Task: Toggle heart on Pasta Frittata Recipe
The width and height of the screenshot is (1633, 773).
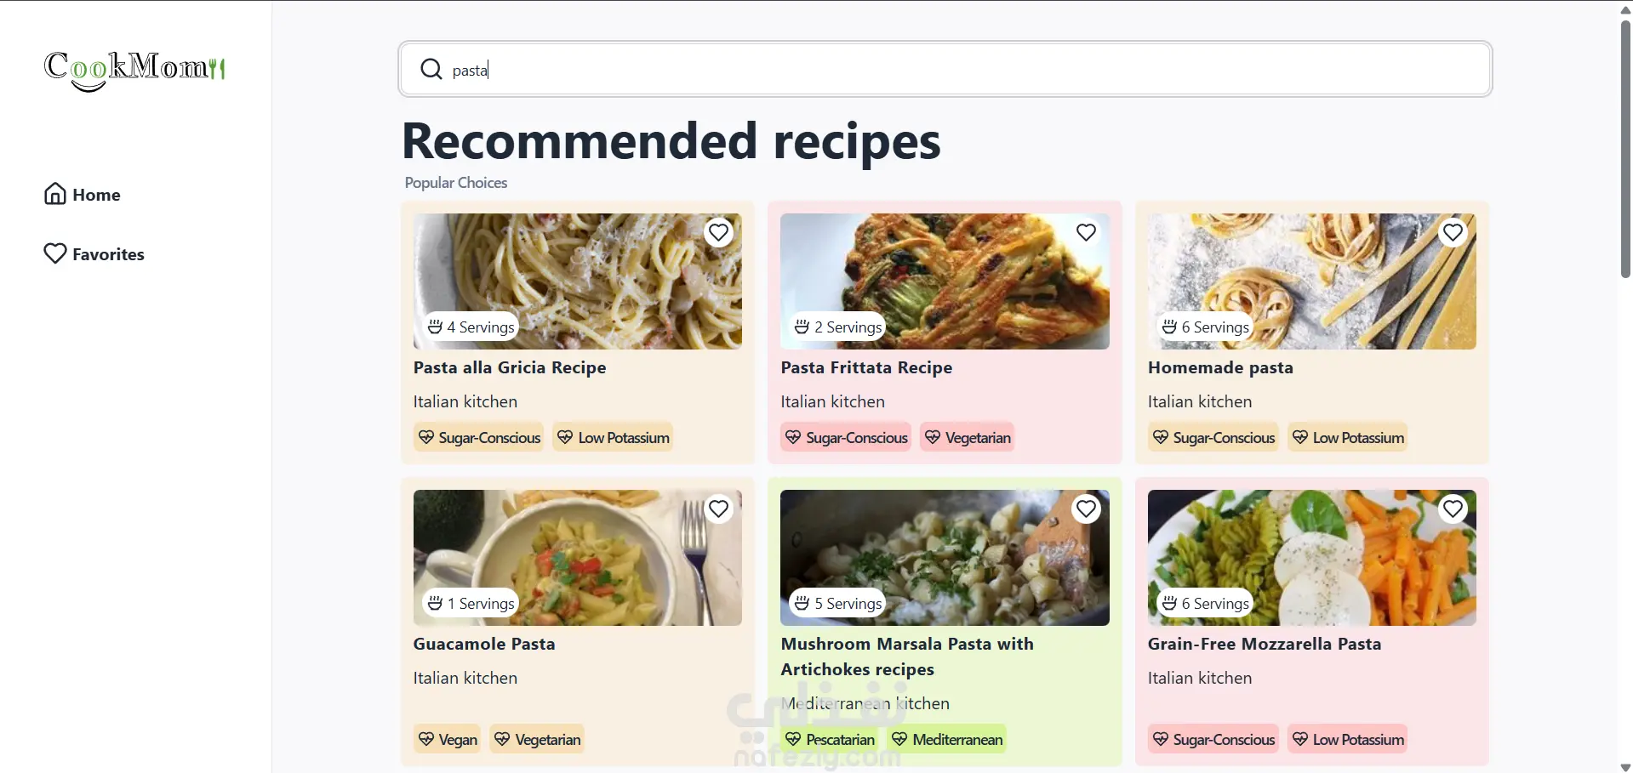Action: tap(1086, 232)
